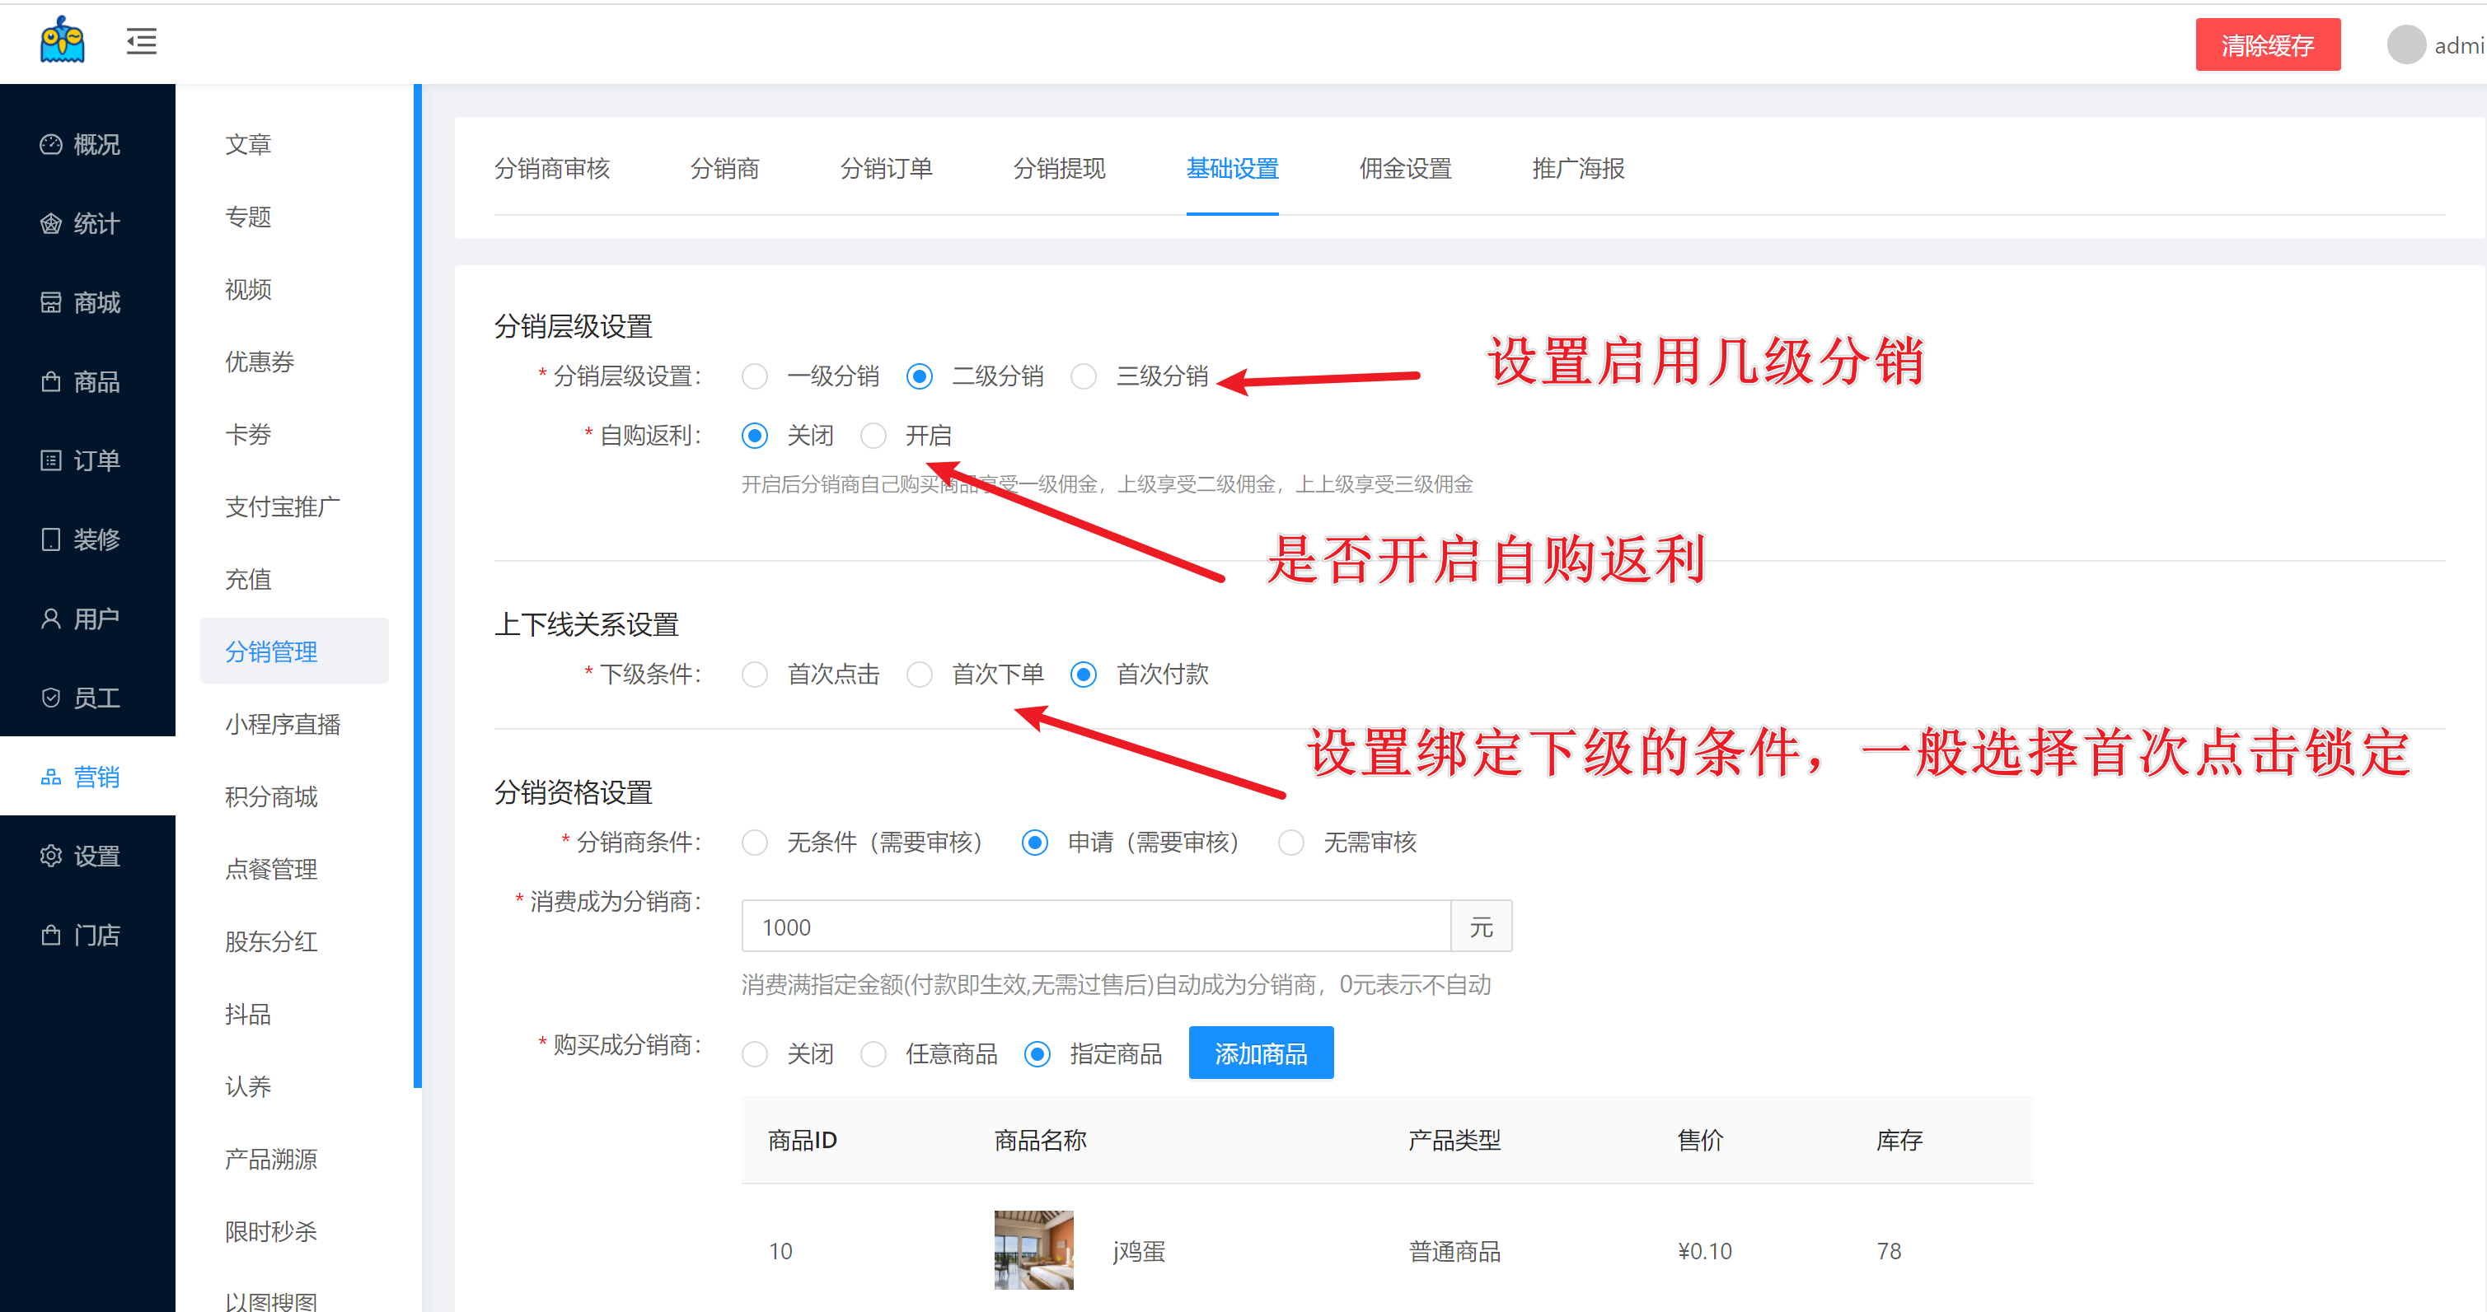2487x1312 pixels.
Task: Collapse the sidebar with the menu fold icon
Action: pos(141,41)
